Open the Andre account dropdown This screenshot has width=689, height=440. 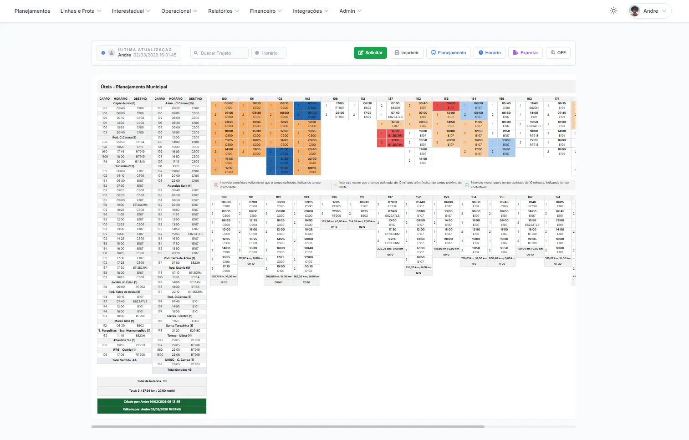tap(648, 11)
